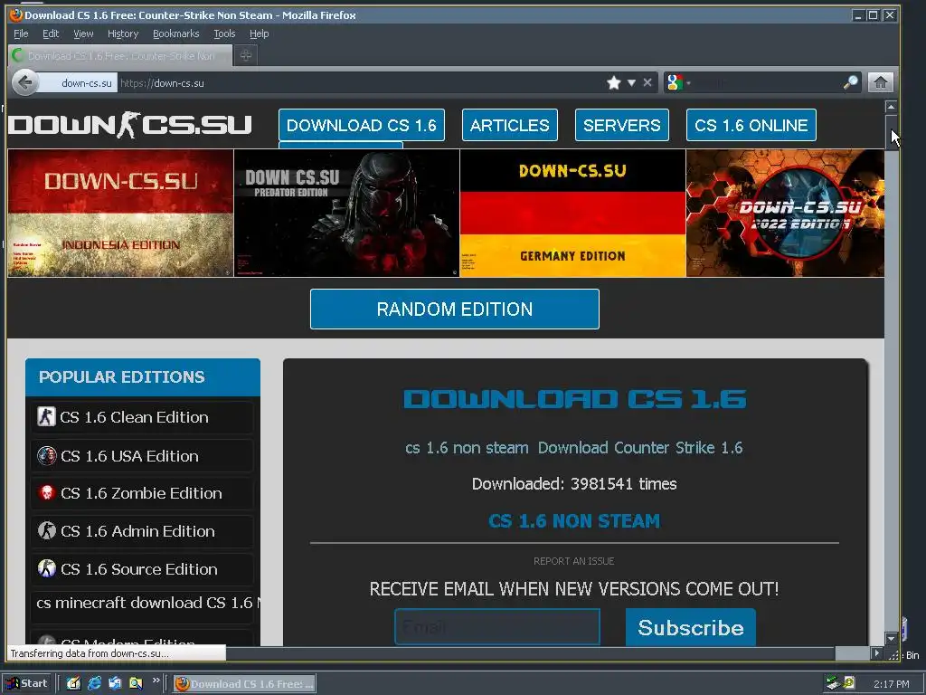Click the DOWN-CS.SU site logo
The image size is (926, 695).
click(x=130, y=125)
